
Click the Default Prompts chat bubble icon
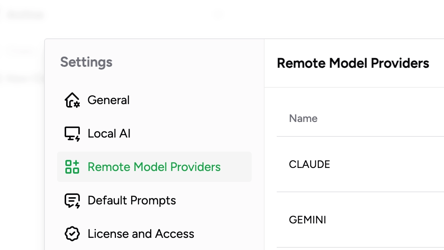coord(72,200)
